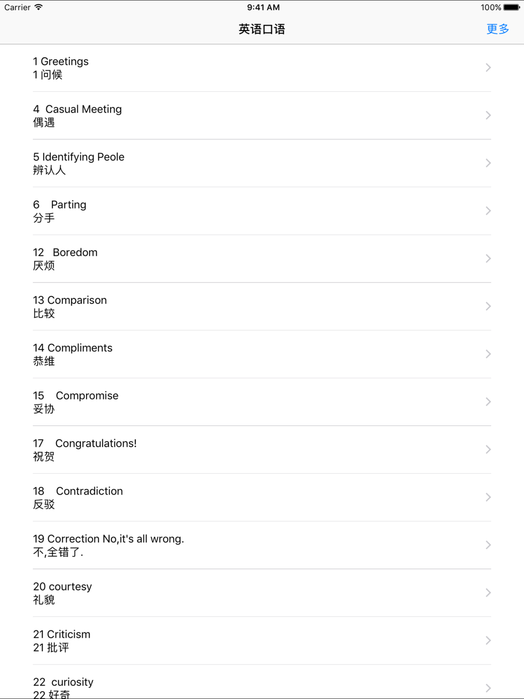Open the 4 Casual Meeting lesson
This screenshot has height=699, width=524.
coord(262,116)
